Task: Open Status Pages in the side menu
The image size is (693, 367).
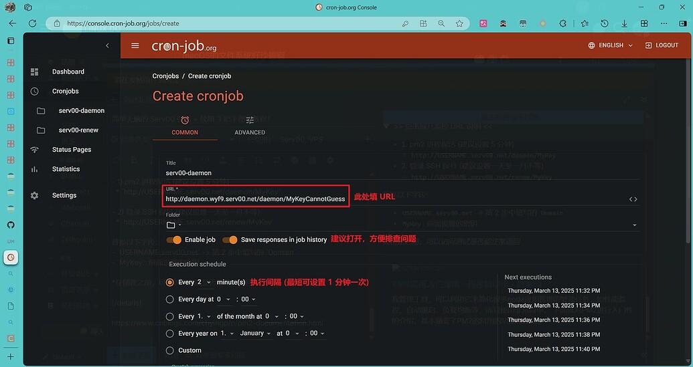Action: 72,150
